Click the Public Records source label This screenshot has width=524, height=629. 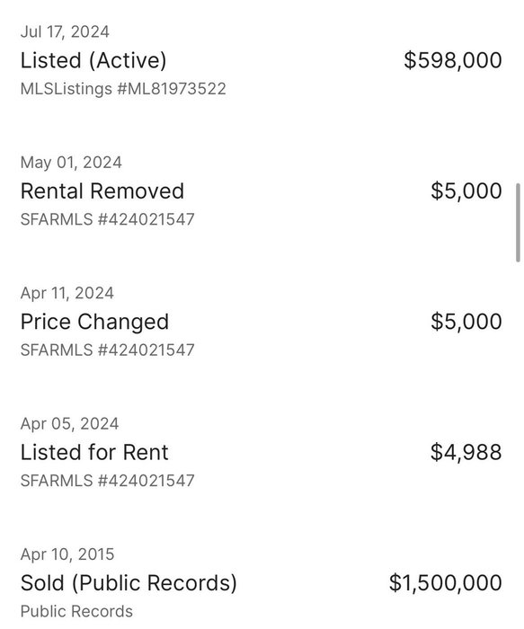click(76, 611)
